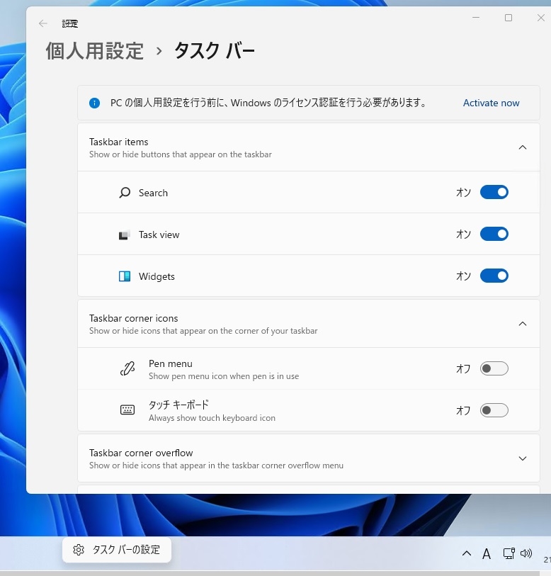Click the Taskbar corner icons heading
The height and width of the screenshot is (576, 551).
(134, 318)
